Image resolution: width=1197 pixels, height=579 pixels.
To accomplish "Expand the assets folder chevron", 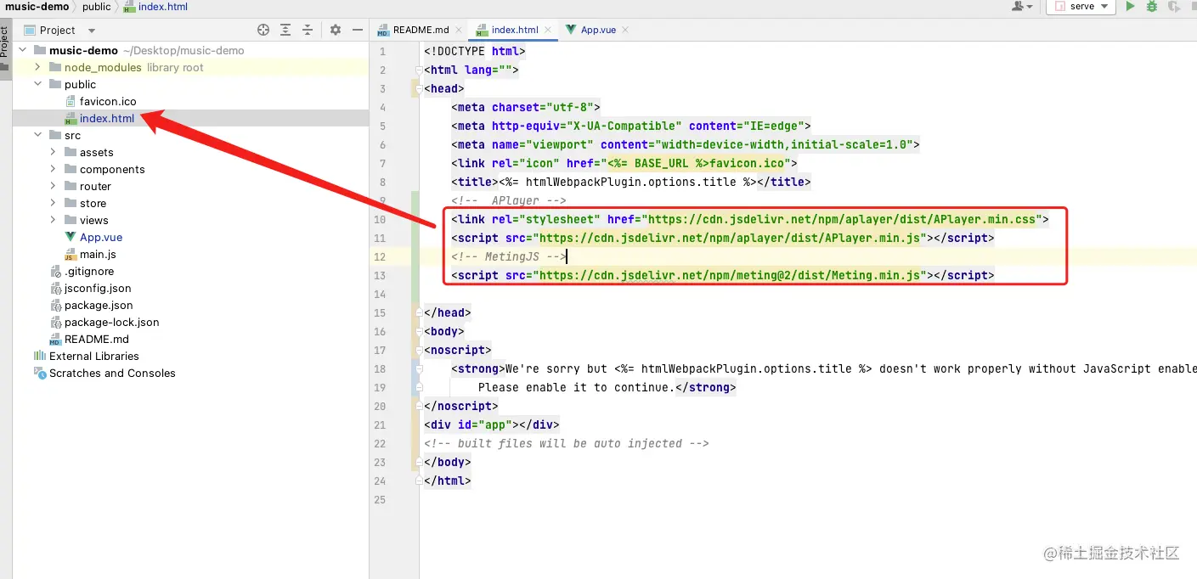I will point(53,152).
